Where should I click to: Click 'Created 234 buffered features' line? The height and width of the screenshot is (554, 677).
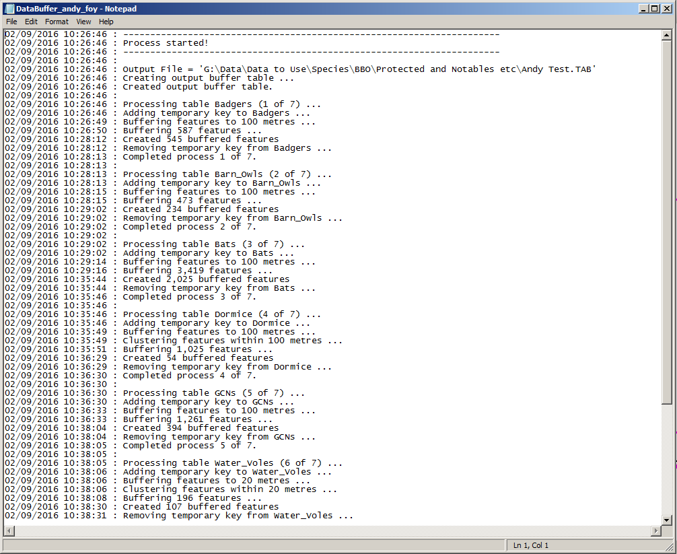(201, 209)
